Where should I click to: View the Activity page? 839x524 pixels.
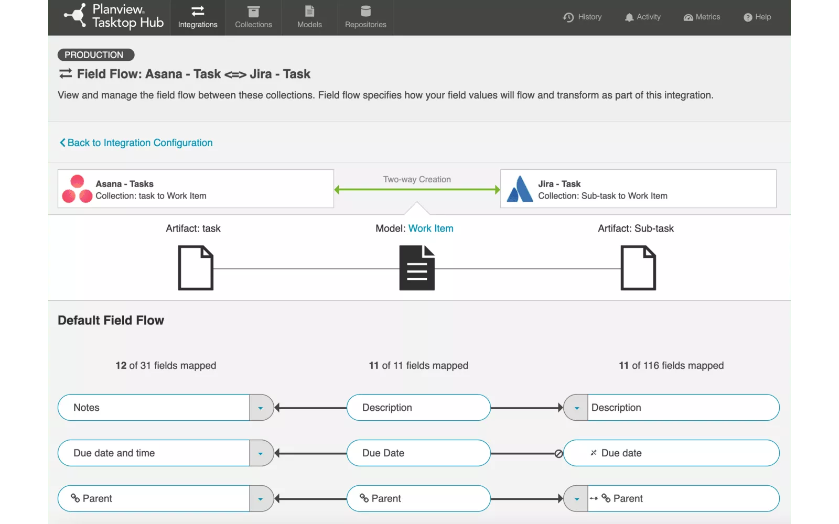pos(643,17)
